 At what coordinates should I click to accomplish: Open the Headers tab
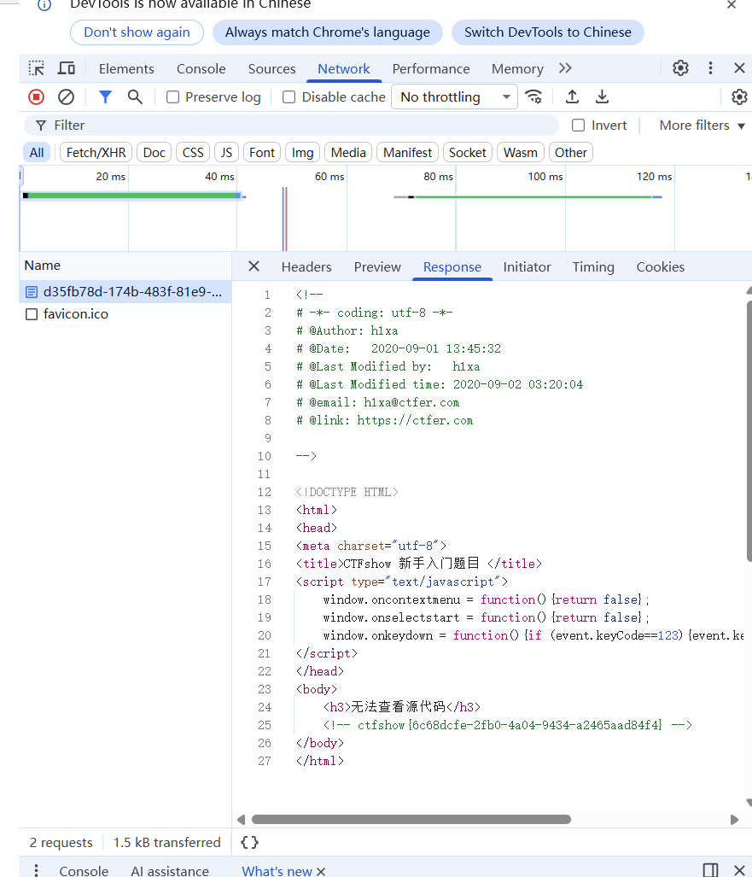click(306, 266)
